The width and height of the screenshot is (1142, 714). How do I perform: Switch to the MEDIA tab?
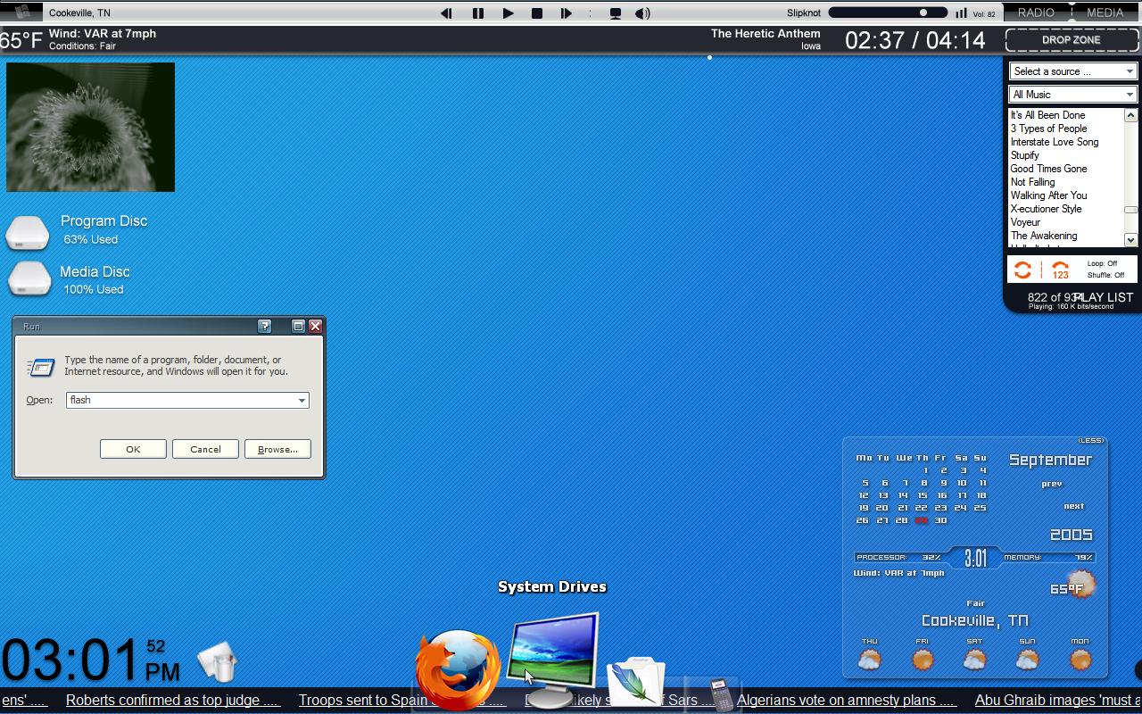[1105, 12]
